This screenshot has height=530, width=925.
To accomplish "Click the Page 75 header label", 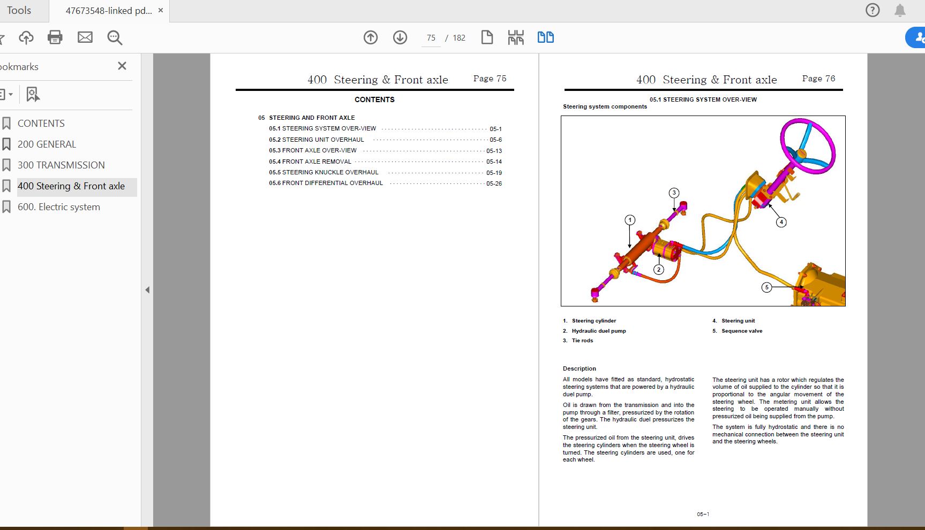I will pos(490,79).
